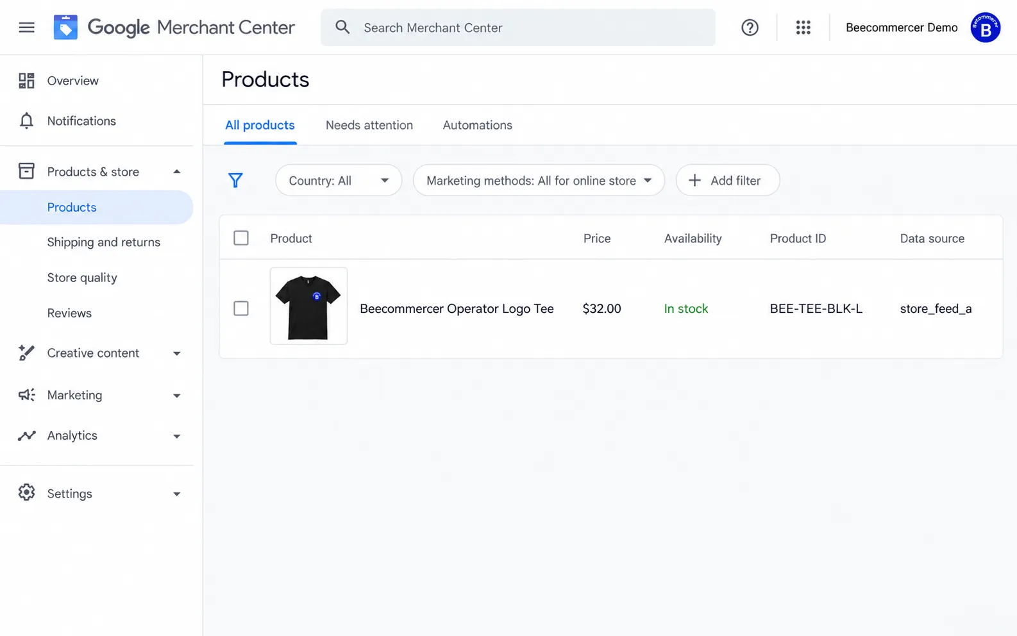Click the search magnifier icon
The height and width of the screenshot is (636, 1017).
tap(342, 28)
